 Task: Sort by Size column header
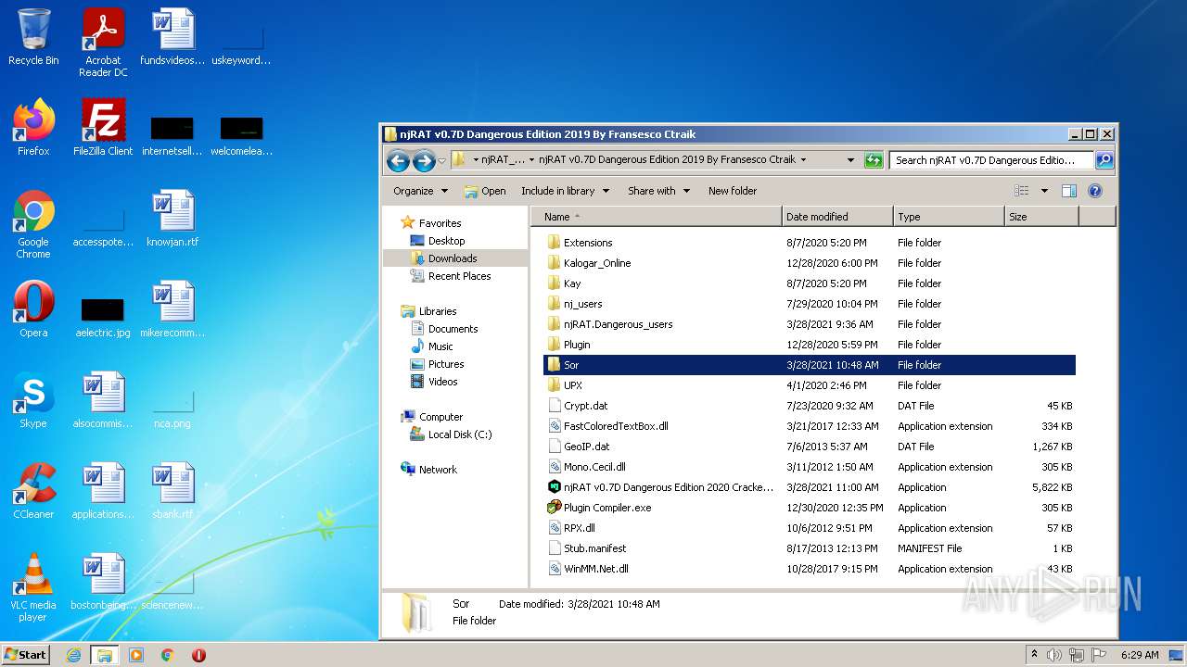[x=1042, y=217]
